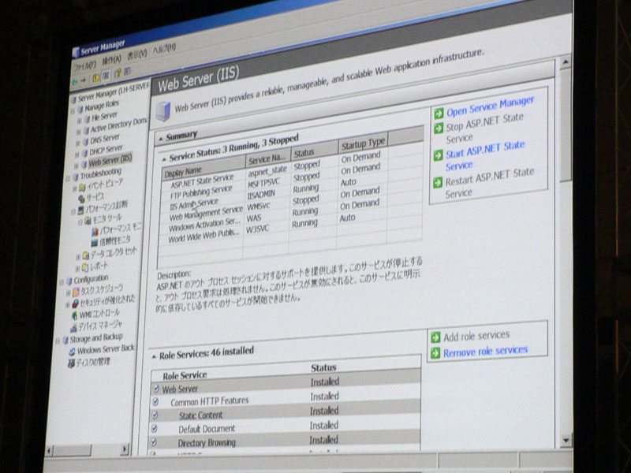Click the File Server role icon
631x473 pixels.
[87, 120]
